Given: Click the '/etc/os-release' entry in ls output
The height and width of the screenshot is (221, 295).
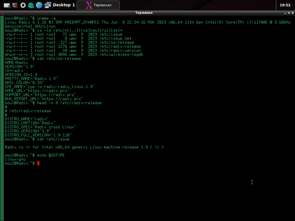Looking at the screenshot, I should 116,43.
